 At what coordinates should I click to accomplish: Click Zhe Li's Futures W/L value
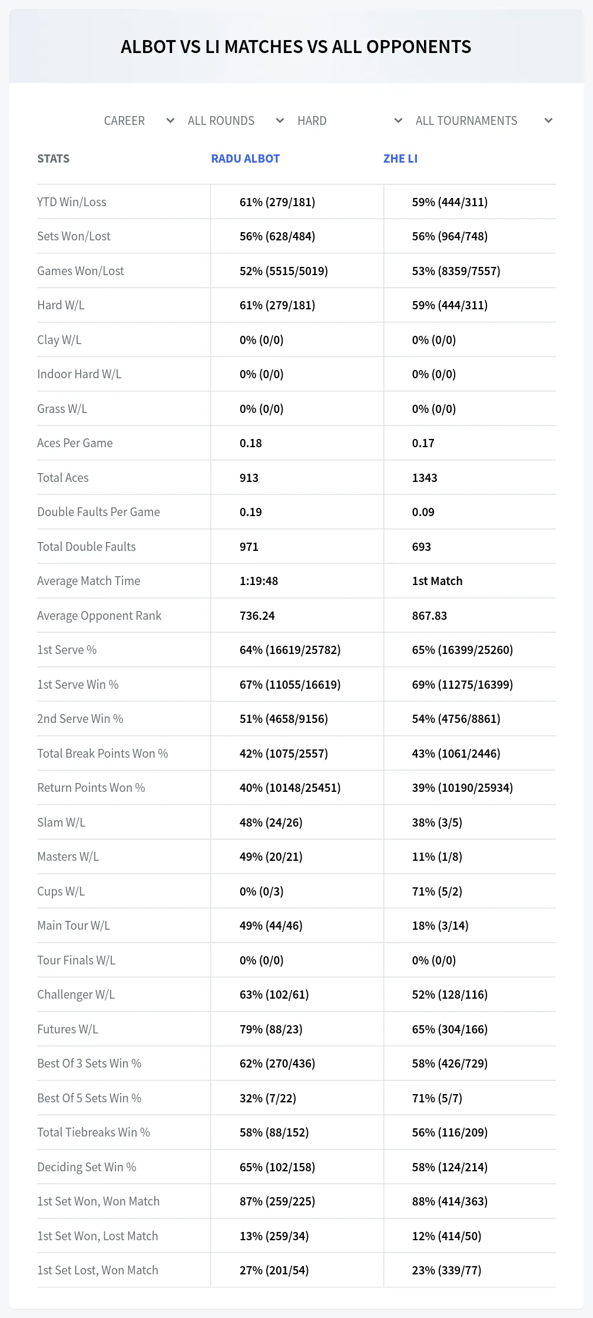[450, 1029]
